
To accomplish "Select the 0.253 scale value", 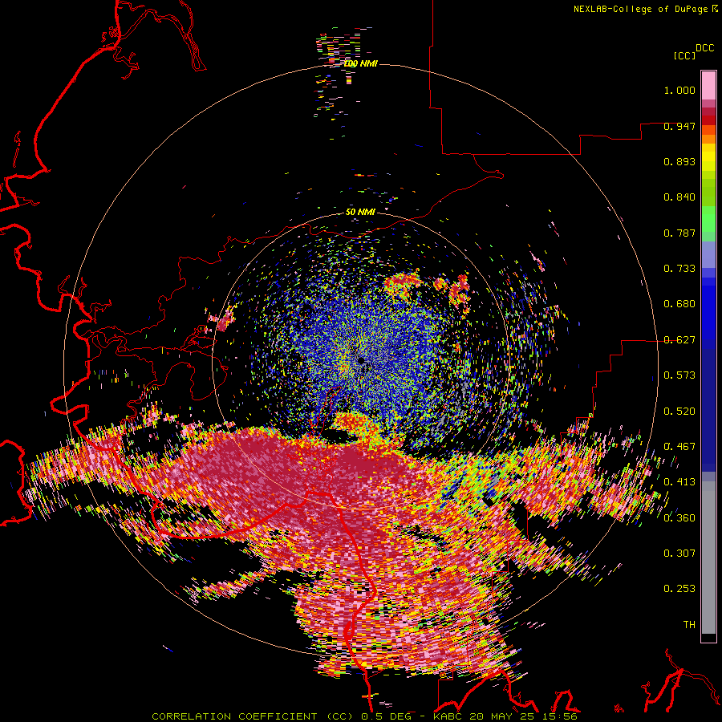I will click(x=679, y=589).
